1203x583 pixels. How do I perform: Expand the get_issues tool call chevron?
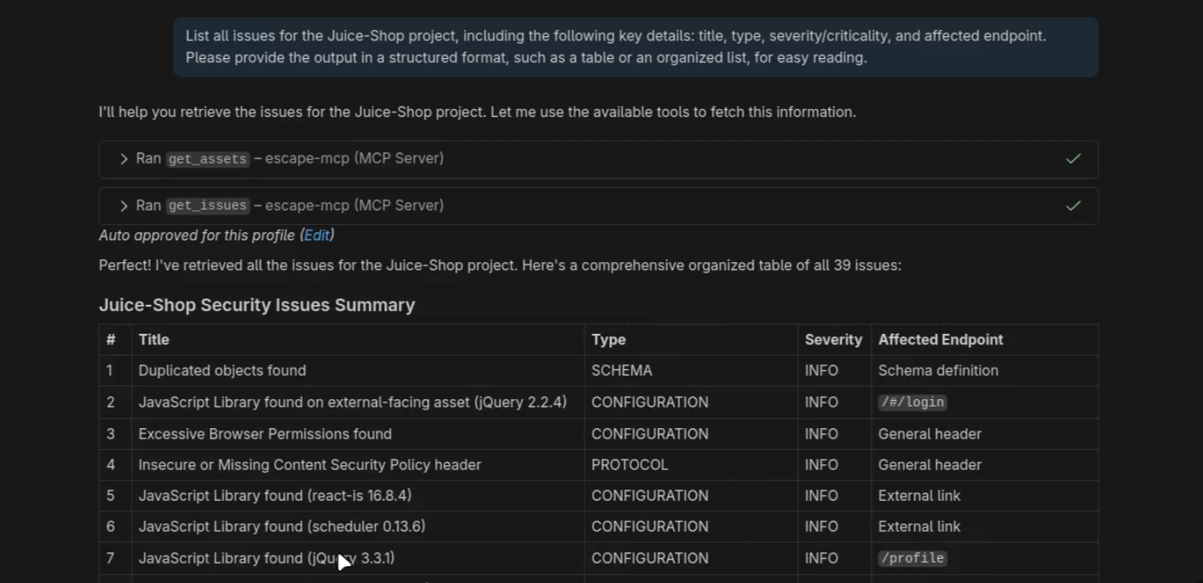(123, 206)
